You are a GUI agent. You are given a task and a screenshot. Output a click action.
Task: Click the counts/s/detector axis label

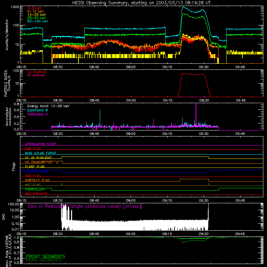pyautogui.click(x=7, y=35)
